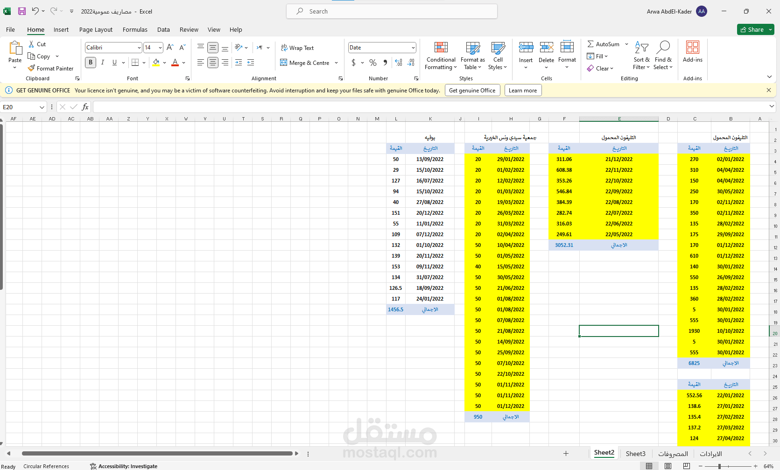
Task: Adjust the zoom slider handle
Action: [x=719, y=466]
